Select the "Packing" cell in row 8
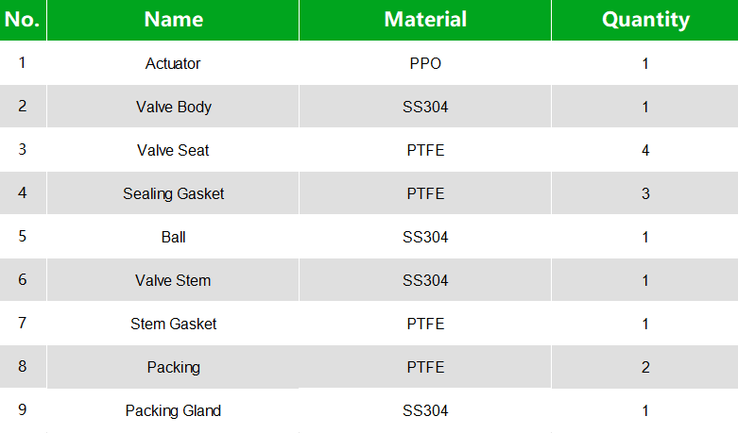This screenshot has height=433, width=738. coord(173,368)
